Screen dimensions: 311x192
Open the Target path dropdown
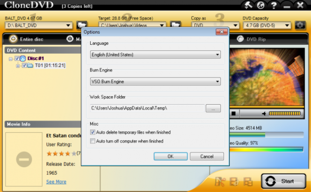coord(132,25)
